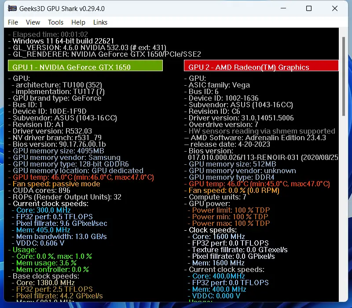
Task: Click 'AMD Software: Adrenalin Edition 23.4.3' line
Action: pyautogui.click(x=255, y=138)
